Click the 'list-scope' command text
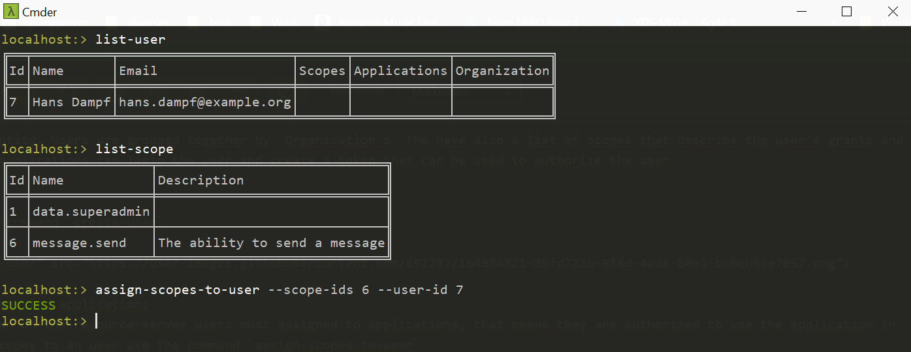The width and height of the screenshot is (911, 352). click(x=135, y=149)
